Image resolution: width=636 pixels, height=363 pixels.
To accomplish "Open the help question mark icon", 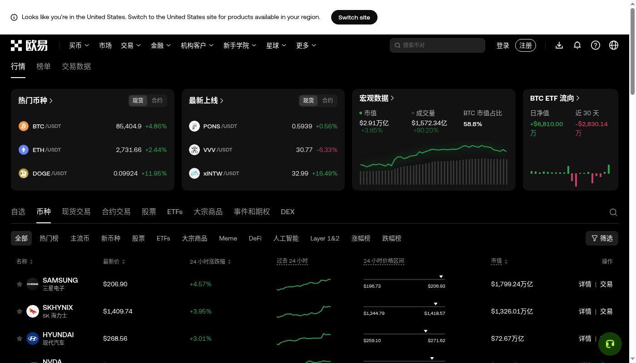I will 596,45.
